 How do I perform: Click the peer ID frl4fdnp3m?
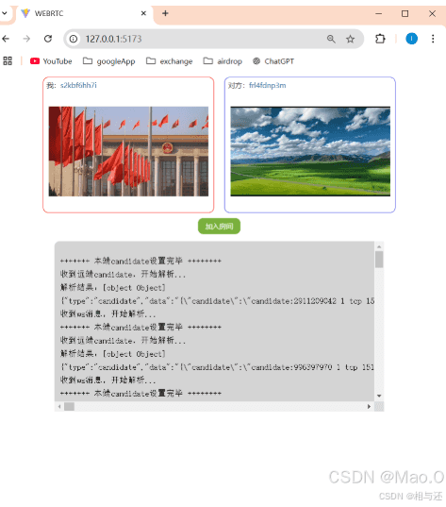(x=268, y=85)
